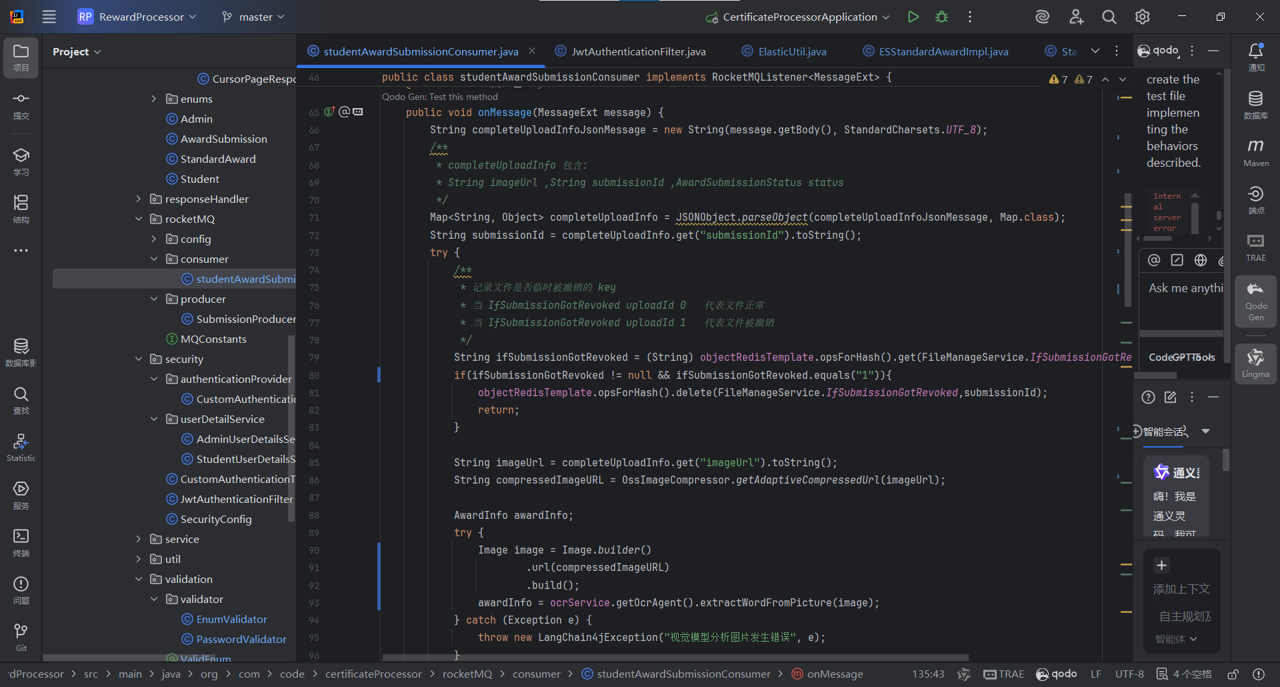Collapse the security folder
This screenshot has width=1280, height=687.
(x=139, y=359)
